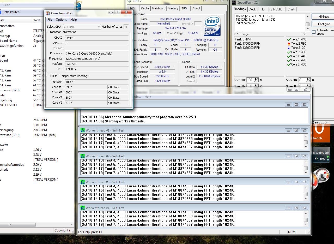Switch to CPU-Z Memory tab
334x244 pixels.
tap(173, 8)
